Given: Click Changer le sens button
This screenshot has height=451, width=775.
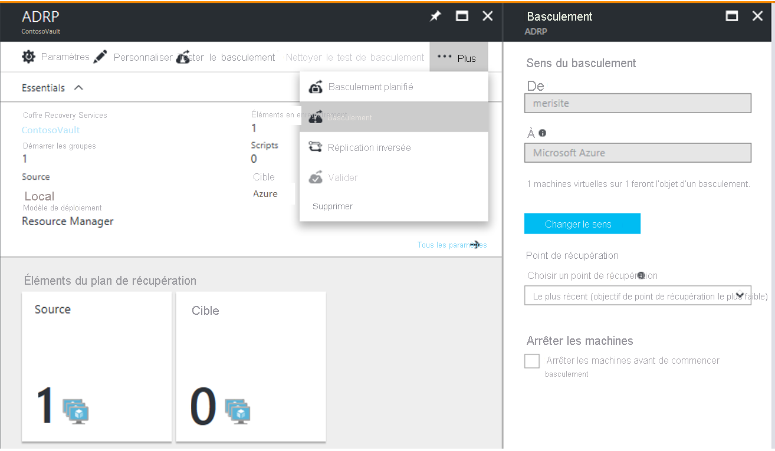Looking at the screenshot, I should [x=582, y=223].
